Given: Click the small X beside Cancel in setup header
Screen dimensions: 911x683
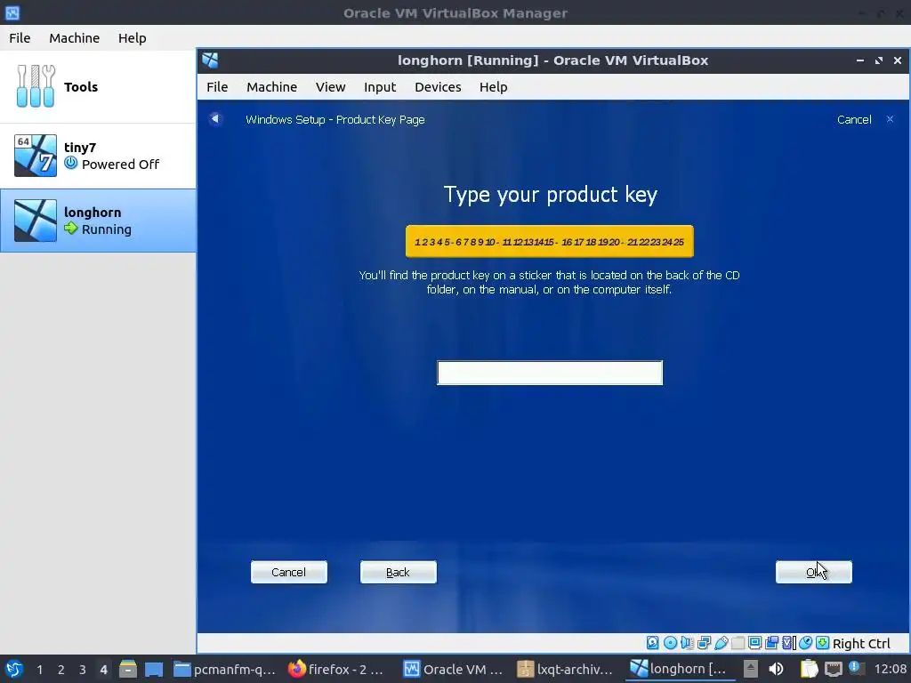Looking at the screenshot, I should [x=890, y=119].
